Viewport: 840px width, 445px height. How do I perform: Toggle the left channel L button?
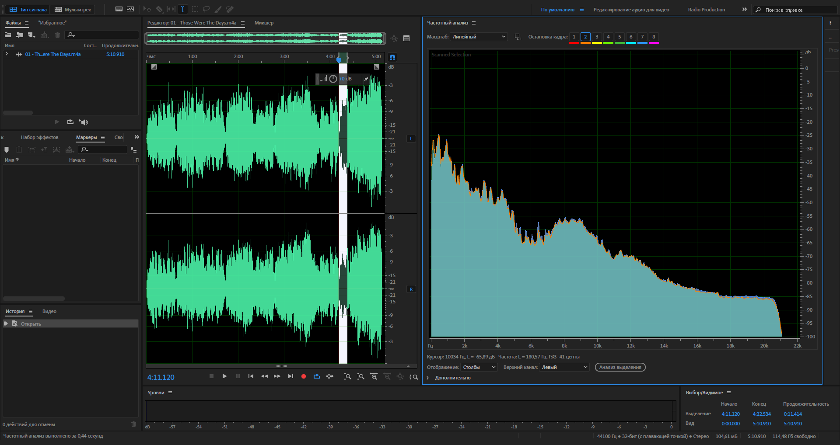point(411,139)
